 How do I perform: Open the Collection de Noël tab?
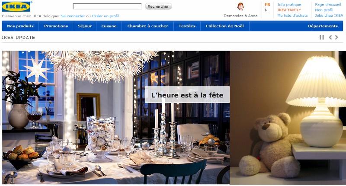point(224,26)
